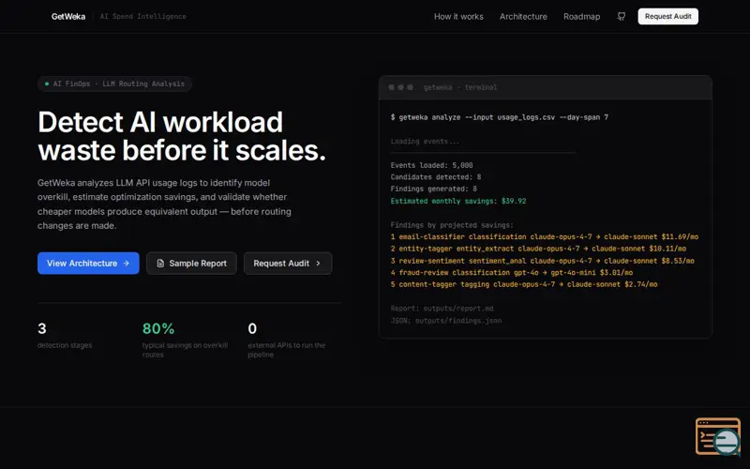
Task: Click review-sentiment finding row
Action: pyautogui.click(x=543, y=261)
